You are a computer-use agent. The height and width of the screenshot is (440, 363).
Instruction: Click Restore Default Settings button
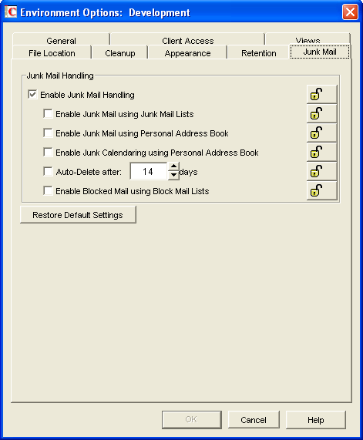[78, 215]
